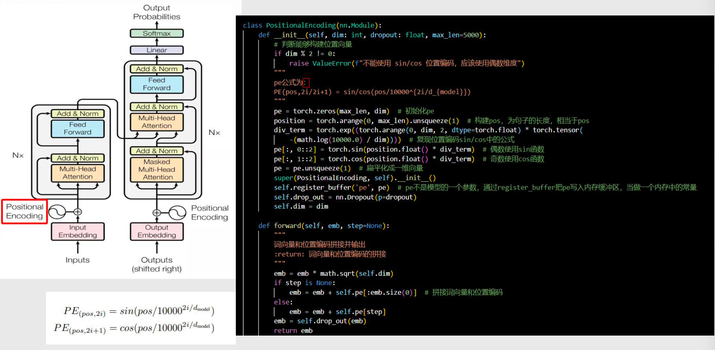
Task: Click the "emb = emb + self.pe[step]" line
Action: click(338, 312)
